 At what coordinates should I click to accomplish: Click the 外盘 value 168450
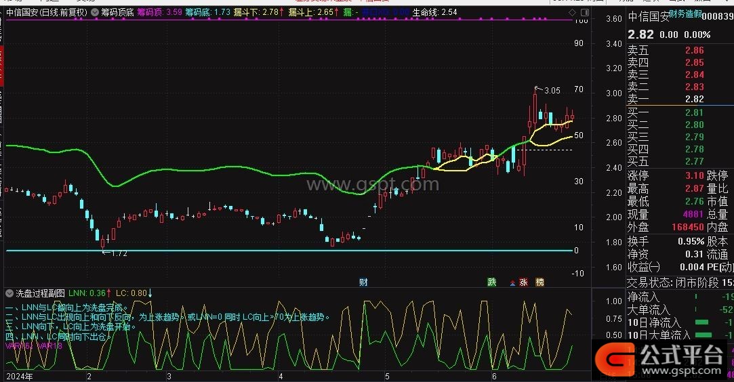tap(688, 228)
